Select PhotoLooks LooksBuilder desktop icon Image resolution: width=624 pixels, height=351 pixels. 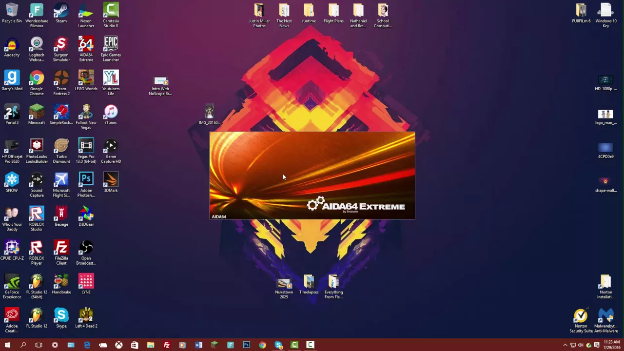(x=37, y=152)
